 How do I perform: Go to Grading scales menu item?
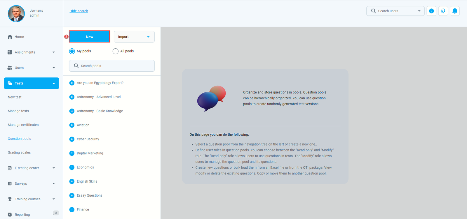19,153
